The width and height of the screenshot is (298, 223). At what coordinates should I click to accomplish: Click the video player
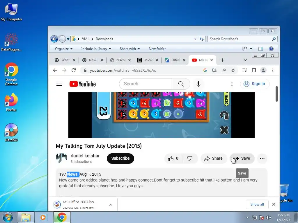click(x=161, y=115)
